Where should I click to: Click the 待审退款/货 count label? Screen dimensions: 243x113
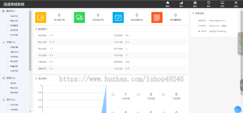pos(137,20)
